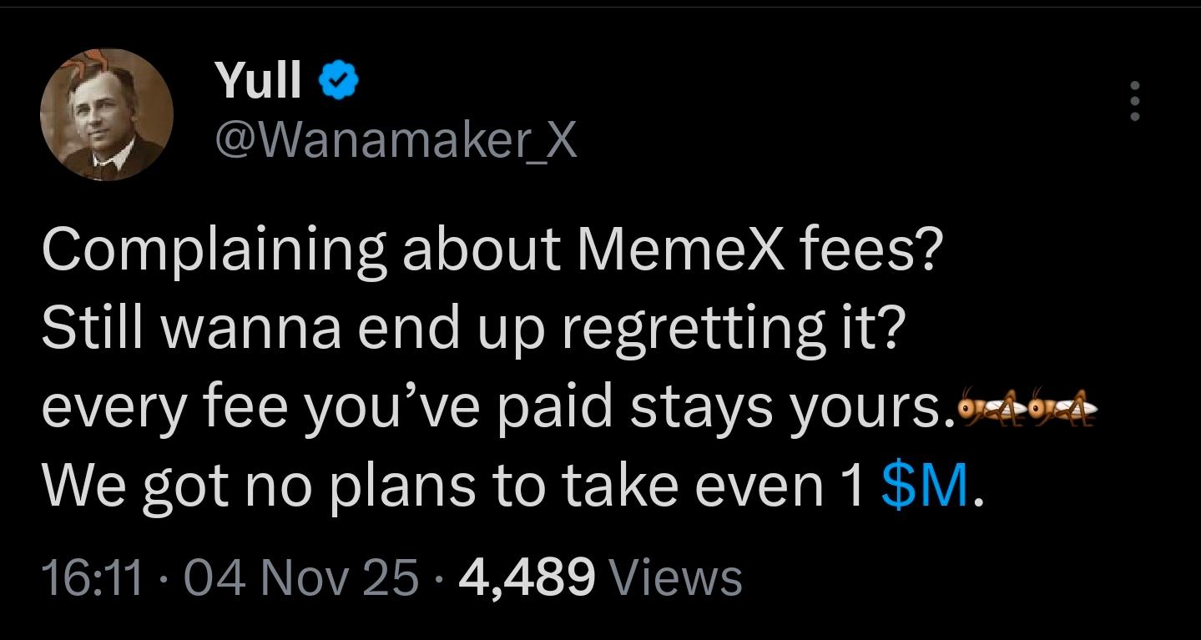Open Yull's profile picture
Viewport: 1201px width, 640px height.
point(107,114)
